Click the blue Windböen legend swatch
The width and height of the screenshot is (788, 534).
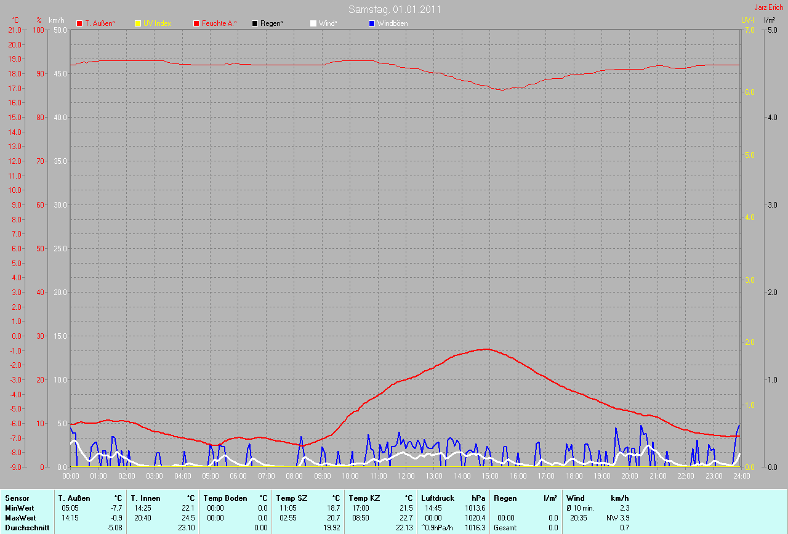pyautogui.click(x=372, y=23)
